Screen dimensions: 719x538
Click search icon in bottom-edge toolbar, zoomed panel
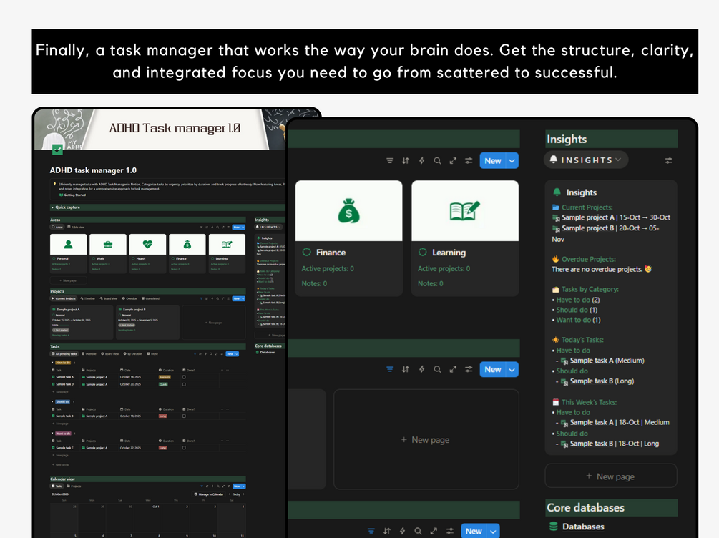[419, 531]
